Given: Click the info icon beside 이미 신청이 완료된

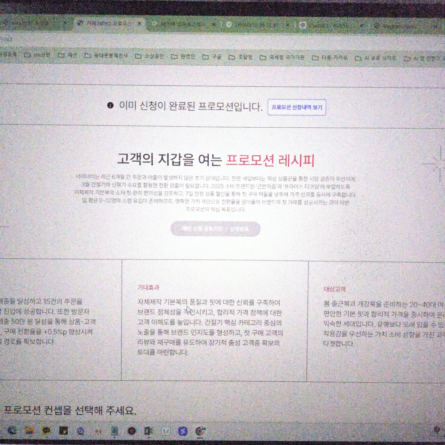Looking at the screenshot, I should pos(110,105).
